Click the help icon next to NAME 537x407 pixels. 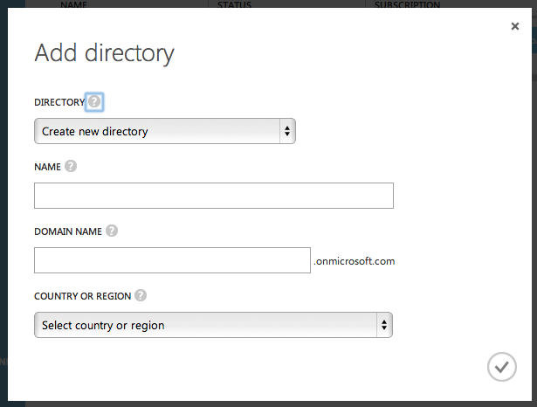click(x=71, y=166)
